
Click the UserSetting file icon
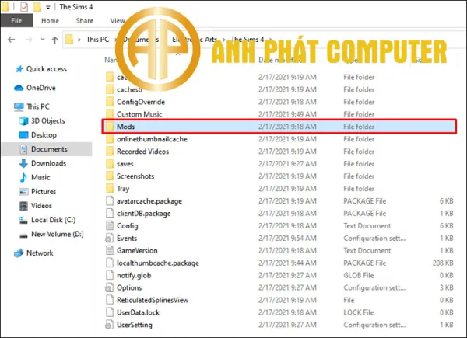[110, 325]
